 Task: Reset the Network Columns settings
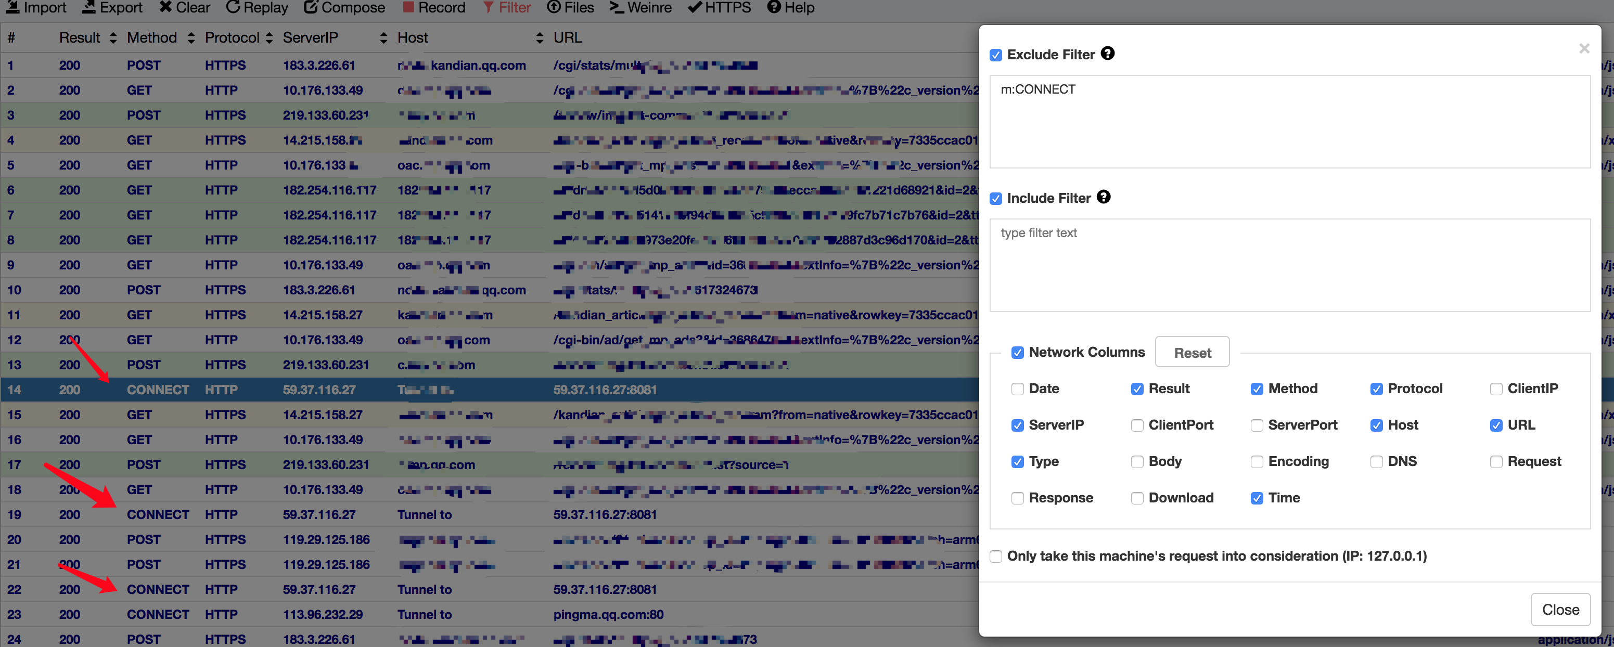[x=1192, y=352]
